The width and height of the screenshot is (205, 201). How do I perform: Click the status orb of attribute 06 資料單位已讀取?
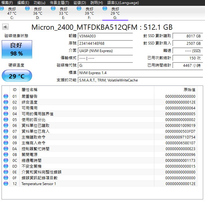pos(6,125)
